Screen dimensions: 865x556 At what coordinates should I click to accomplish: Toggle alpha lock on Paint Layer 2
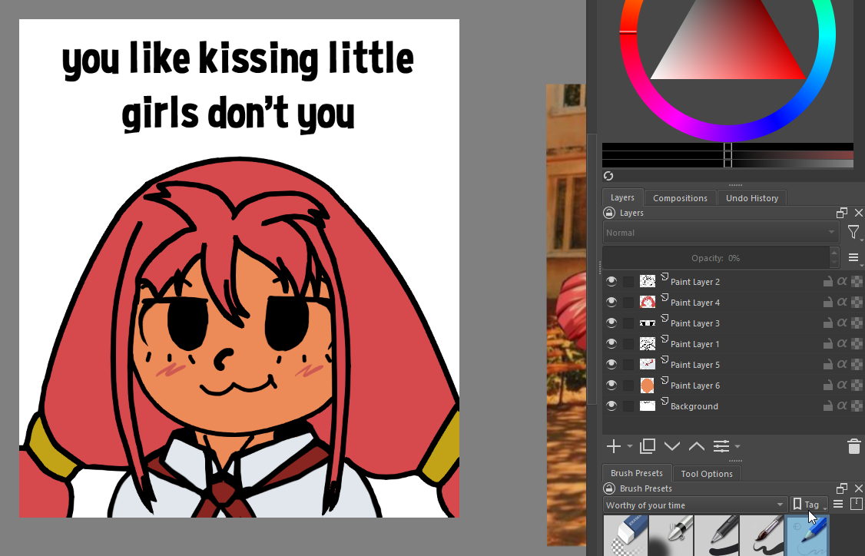tap(857, 281)
